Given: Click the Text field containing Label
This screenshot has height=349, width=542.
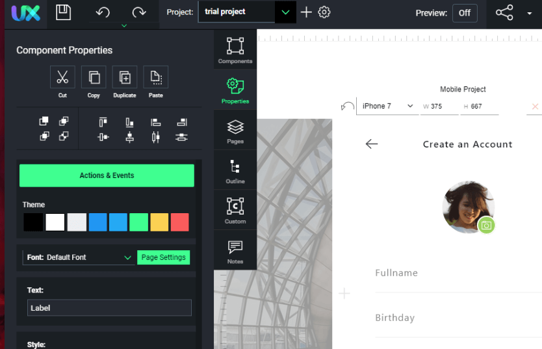Looking at the screenshot, I should click(109, 308).
